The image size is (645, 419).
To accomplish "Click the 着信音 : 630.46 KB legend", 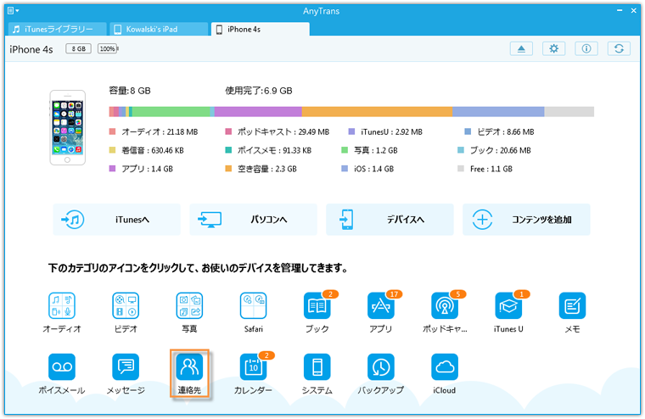I will coord(147,150).
